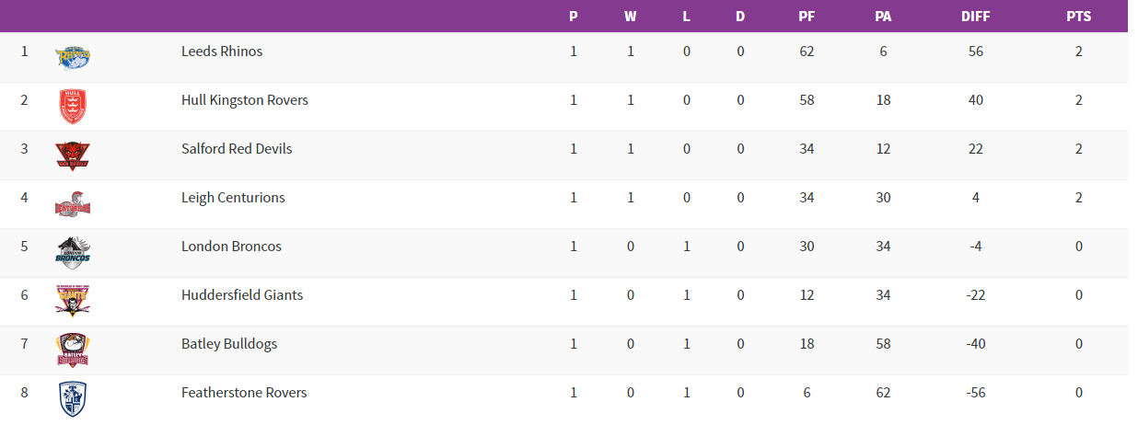Click the position number 6 for Huddersfield
This screenshot has width=1138, height=425.
(x=25, y=295)
